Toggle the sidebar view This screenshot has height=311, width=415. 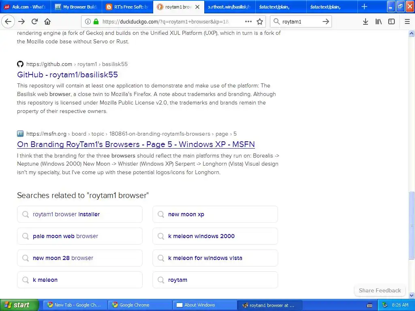coord(391,21)
